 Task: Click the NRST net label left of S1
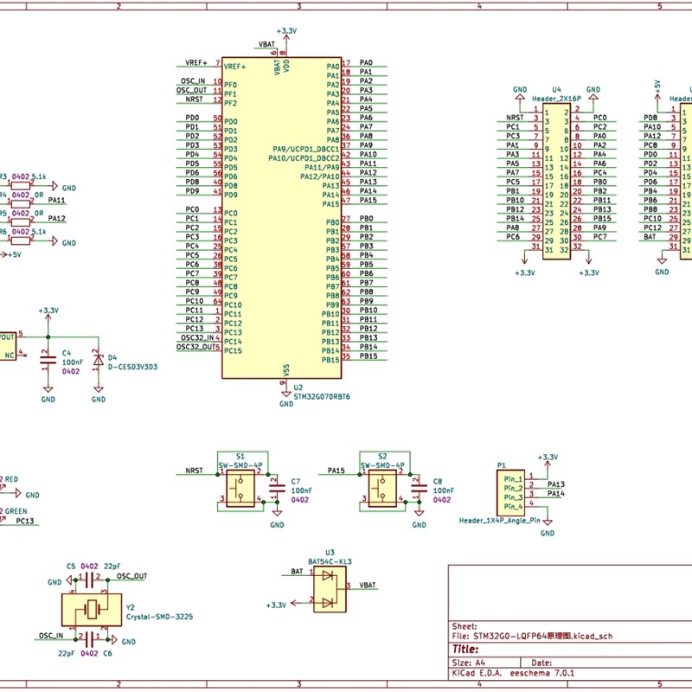[x=194, y=471]
